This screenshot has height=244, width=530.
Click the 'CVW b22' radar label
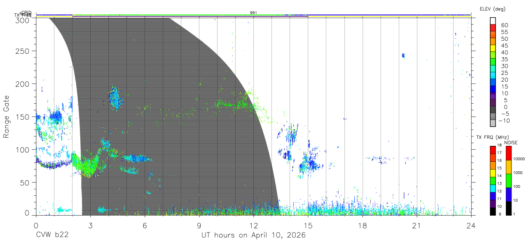[x=52, y=235]
